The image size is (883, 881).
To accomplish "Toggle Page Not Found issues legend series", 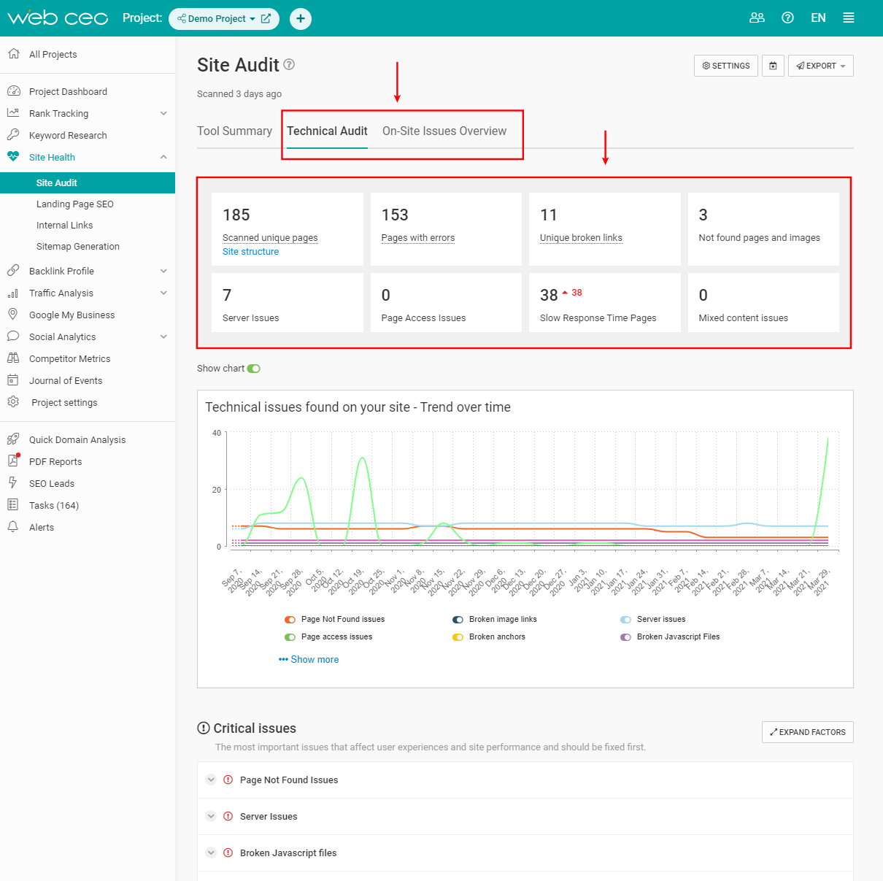I will tap(290, 619).
